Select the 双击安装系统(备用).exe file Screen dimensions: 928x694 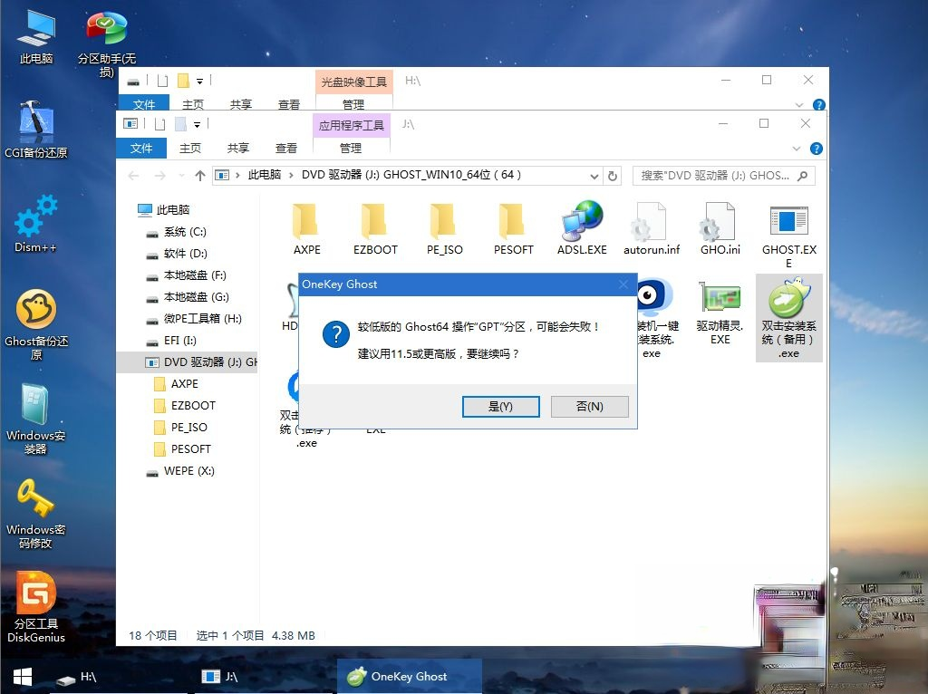[789, 318]
